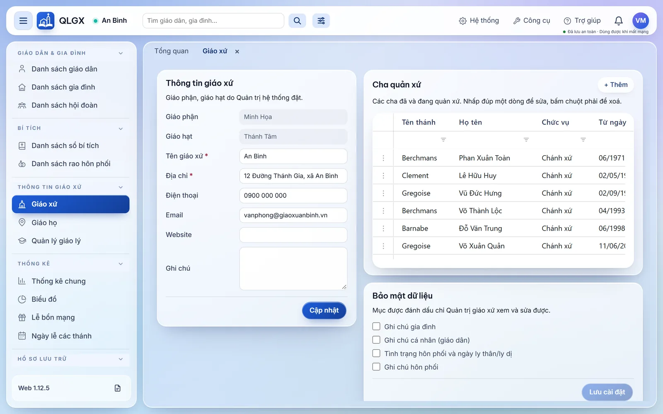Focus the Tìm giáo dân search box
Image resolution: width=663 pixels, height=414 pixels.
(213, 21)
